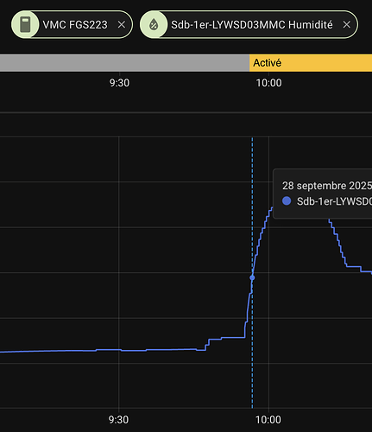Remove the Sdb-1er-LYWSD03MMC Humidité chip

347,25
